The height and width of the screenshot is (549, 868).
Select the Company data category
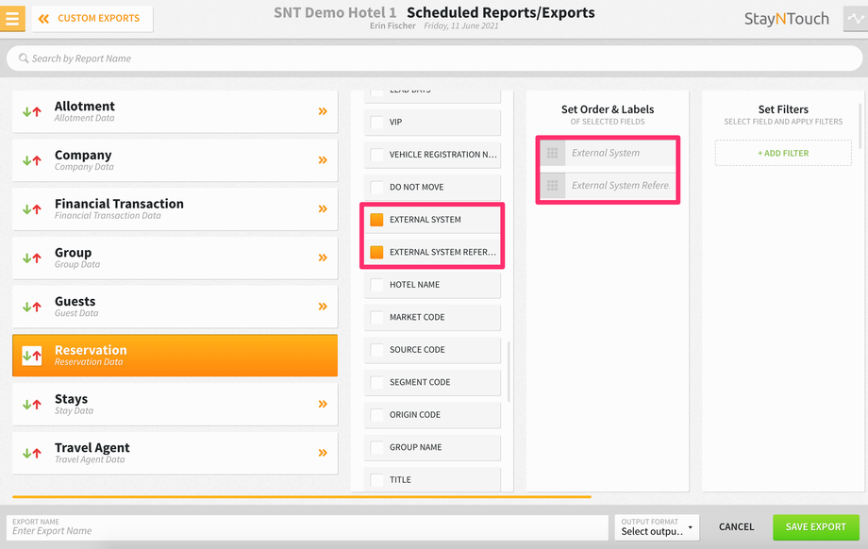pos(175,160)
